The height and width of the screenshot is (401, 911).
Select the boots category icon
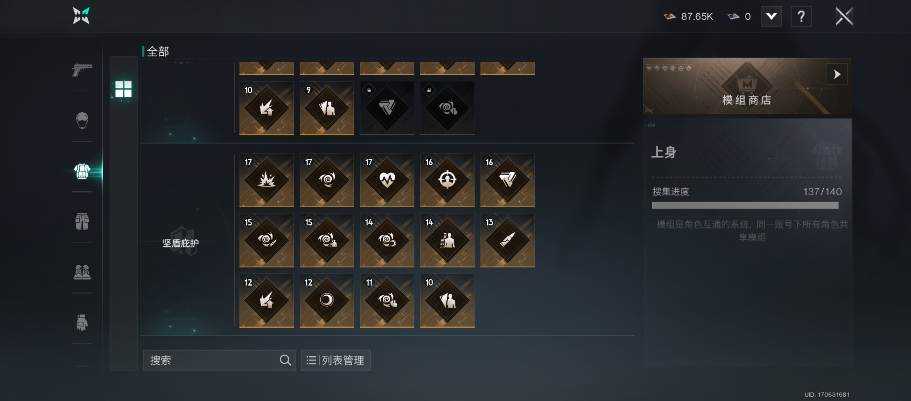[82, 272]
